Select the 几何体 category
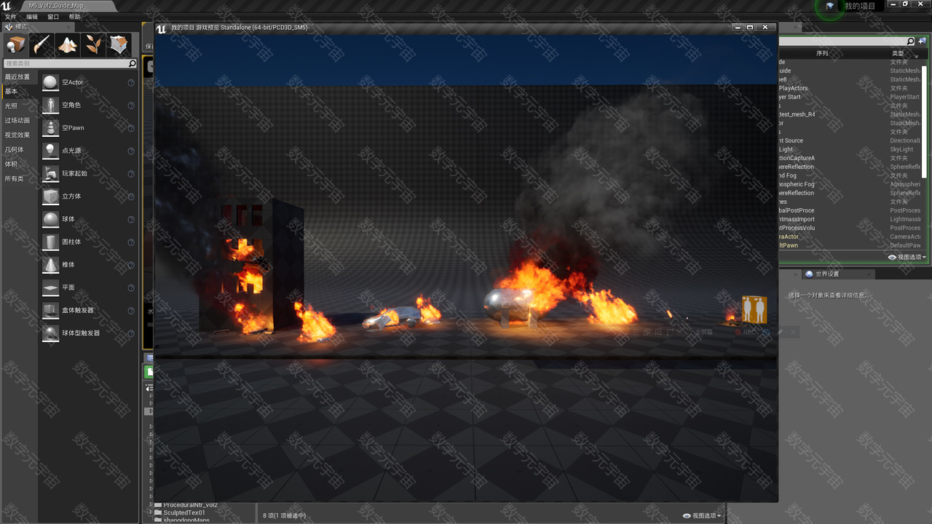Image resolution: width=932 pixels, height=524 pixels. pos(15,150)
